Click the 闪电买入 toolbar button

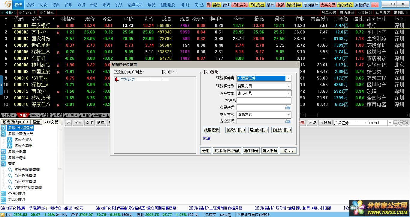point(240,5)
